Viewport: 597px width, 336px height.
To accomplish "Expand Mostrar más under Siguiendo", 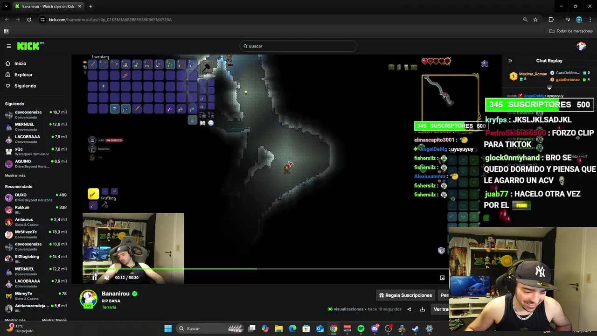I will click(x=15, y=175).
